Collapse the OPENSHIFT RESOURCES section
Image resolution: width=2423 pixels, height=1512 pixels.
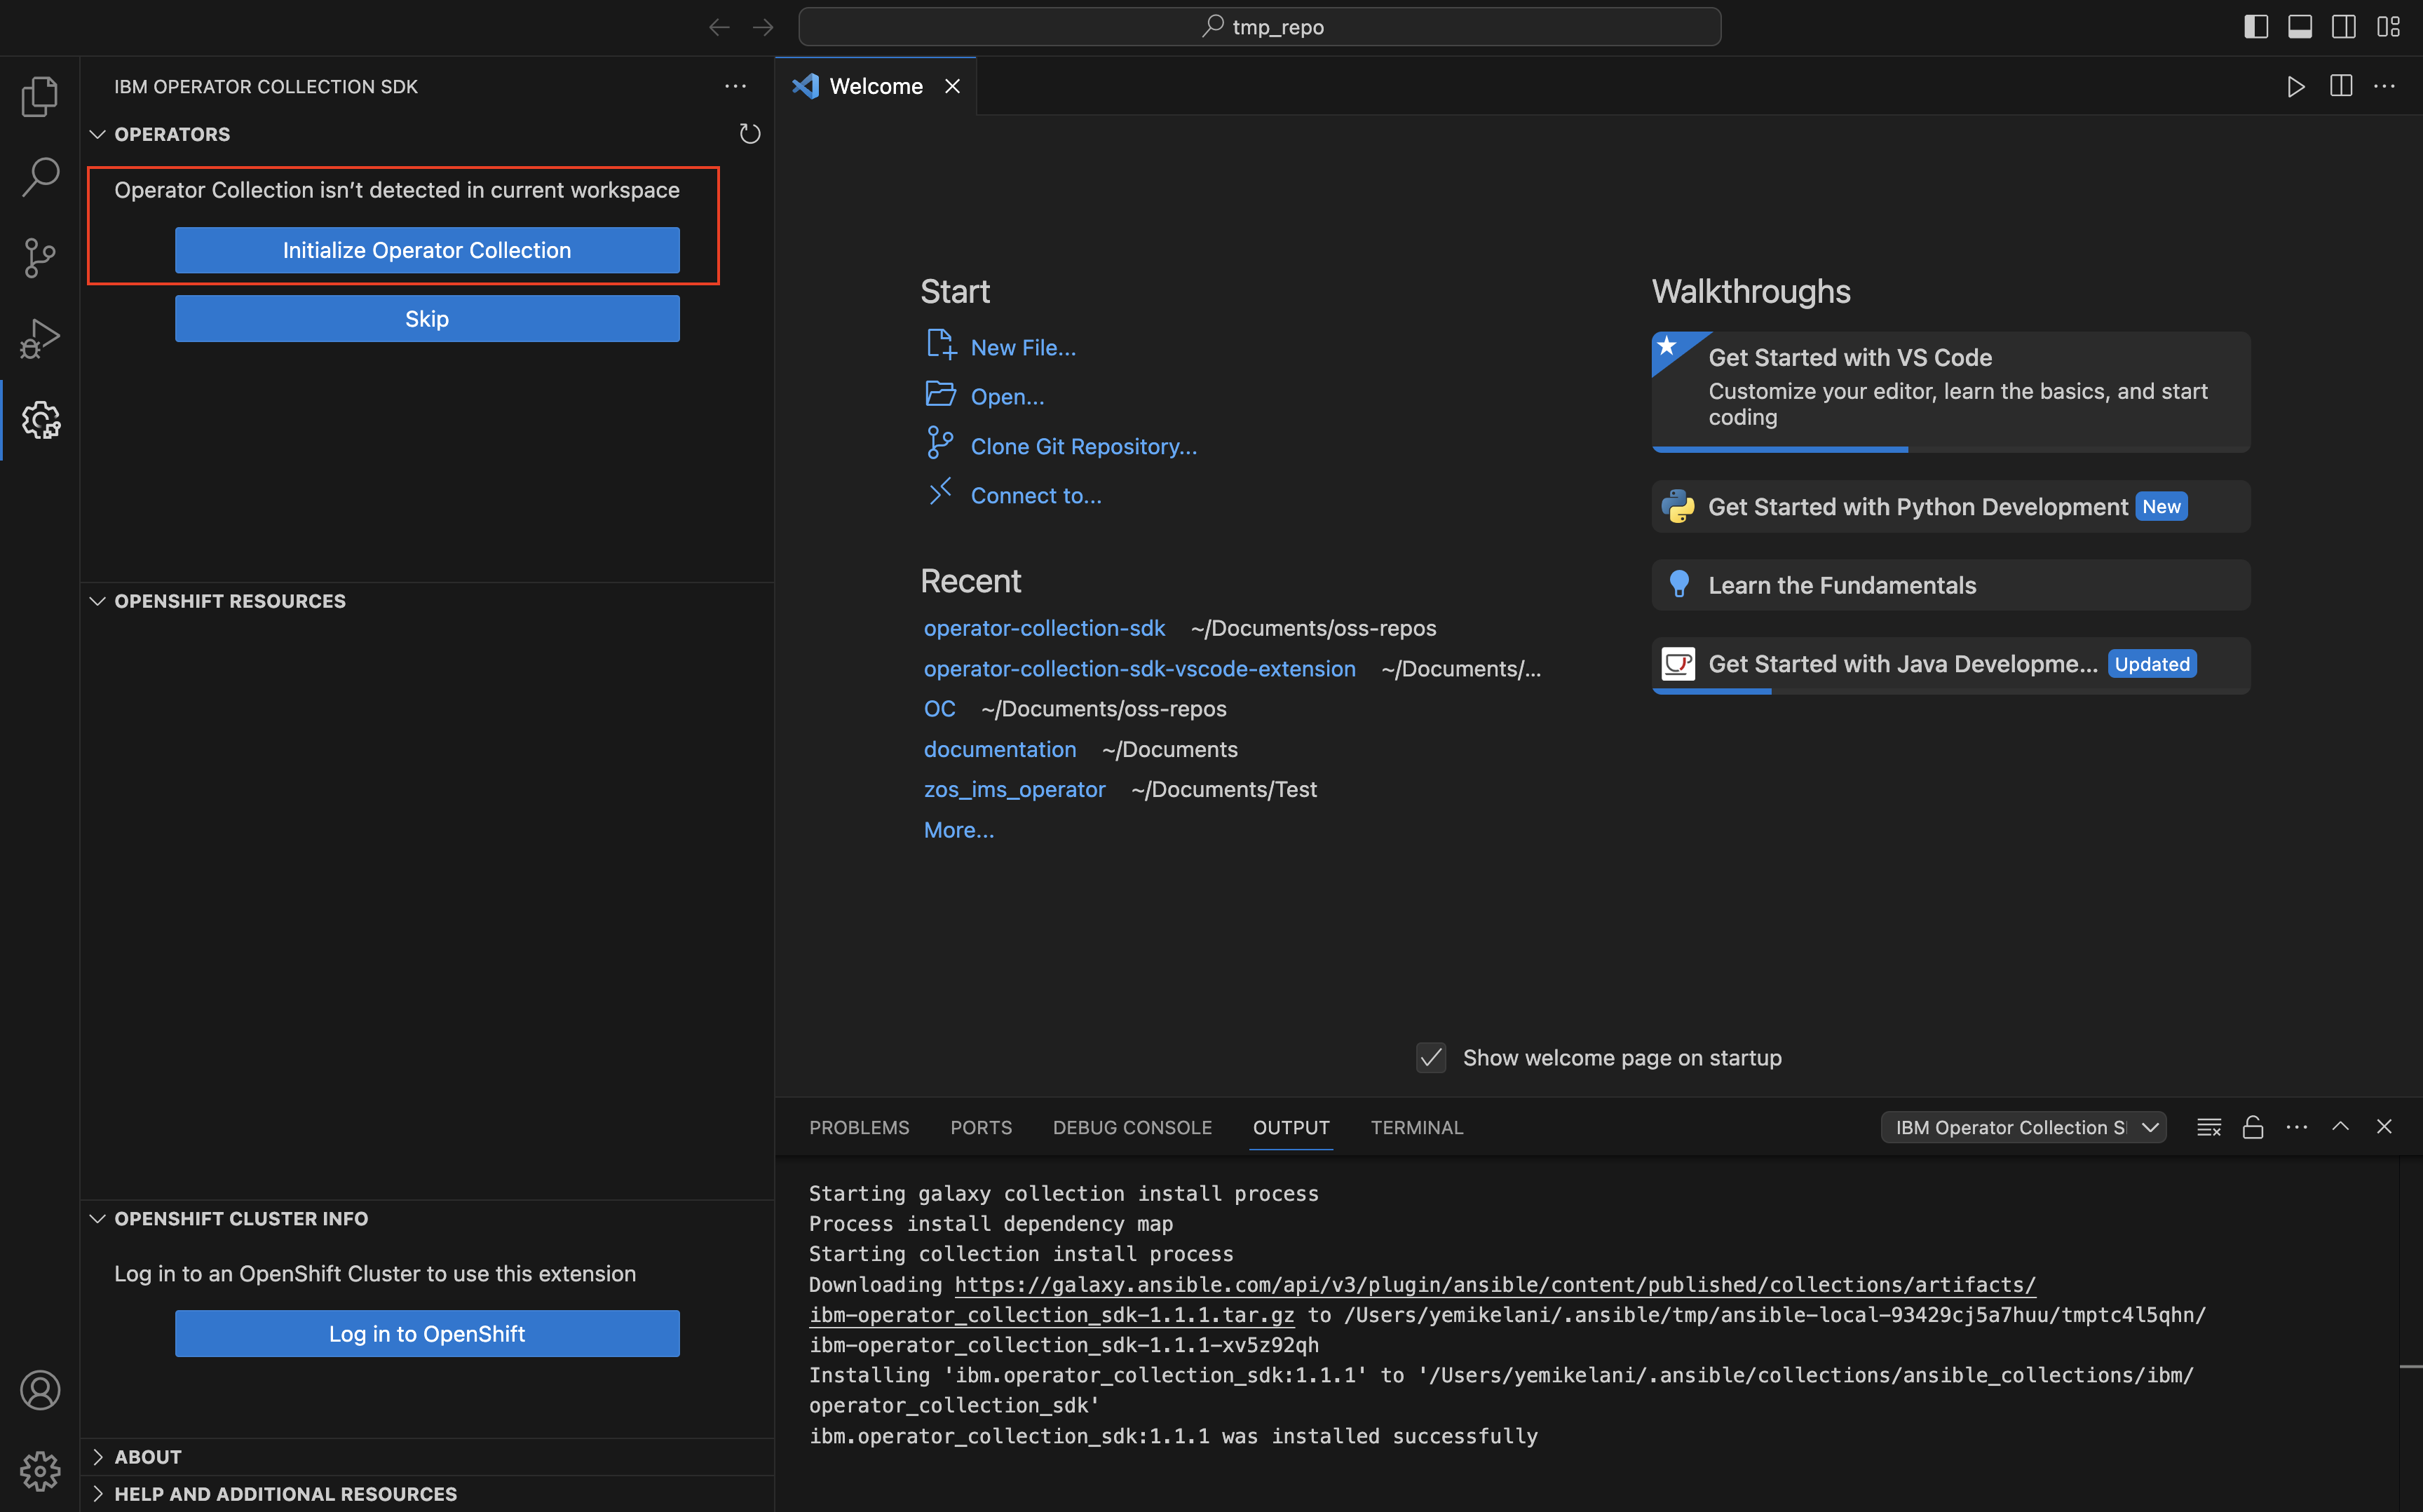pyautogui.click(x=97, y=601)
